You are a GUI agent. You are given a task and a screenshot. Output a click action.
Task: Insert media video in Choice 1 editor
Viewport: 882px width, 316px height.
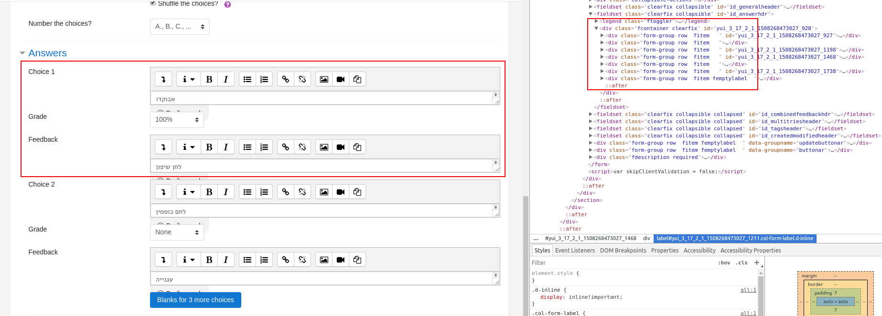[x=341, y=79]
